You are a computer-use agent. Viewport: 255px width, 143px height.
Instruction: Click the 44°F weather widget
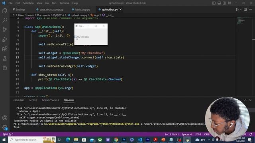pyautogui.click(x=200, y=139)
